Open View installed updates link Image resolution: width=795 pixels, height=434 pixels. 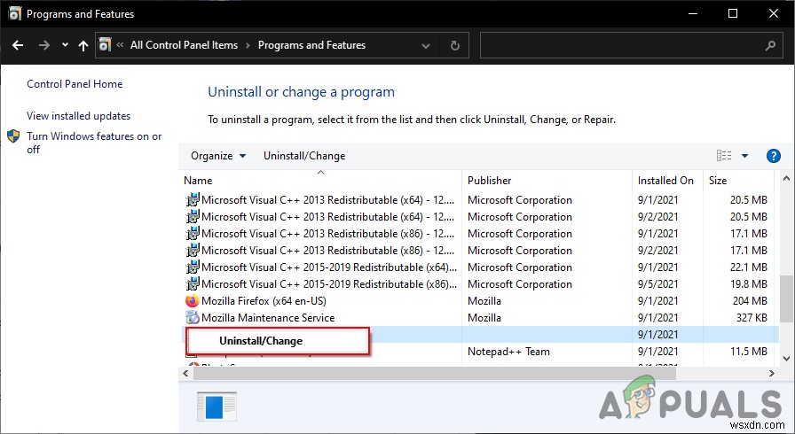(78, 116)
